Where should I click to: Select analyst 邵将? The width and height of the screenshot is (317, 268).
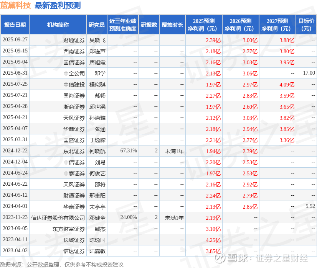pyautogui.click(x=100, y=185)
